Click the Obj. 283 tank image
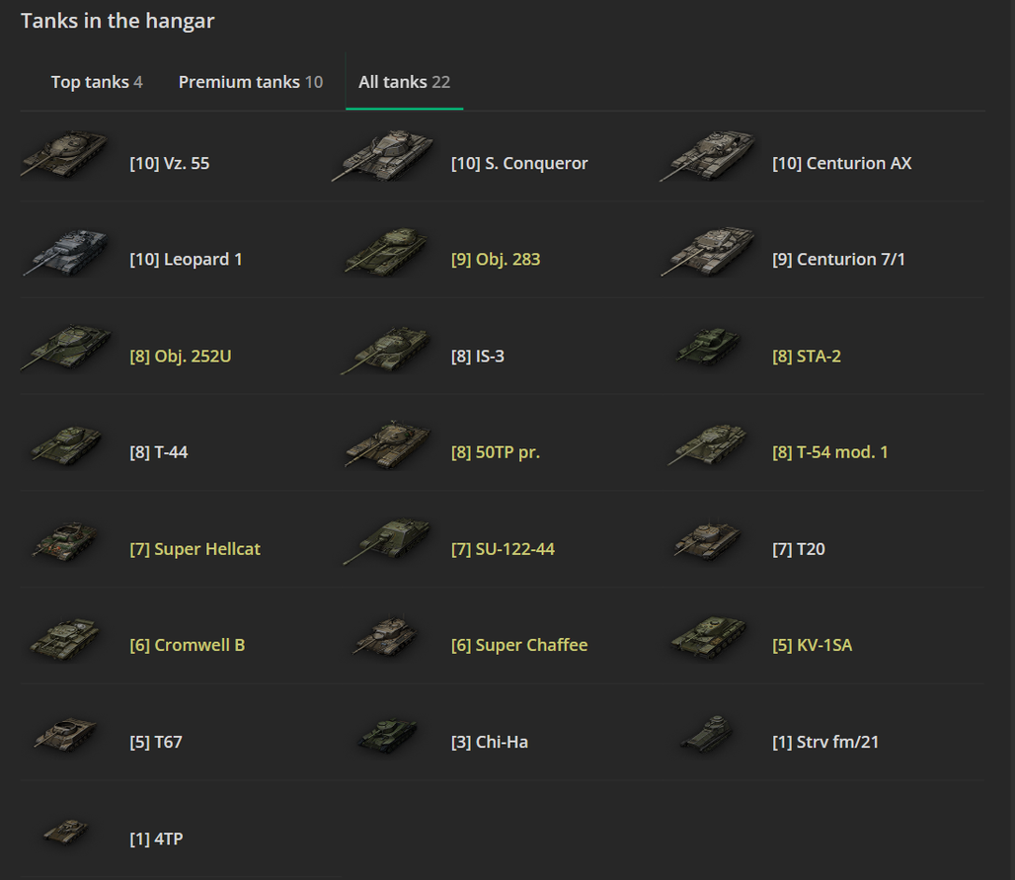Screen dimensions: 1015x880 tap(386, 252)
